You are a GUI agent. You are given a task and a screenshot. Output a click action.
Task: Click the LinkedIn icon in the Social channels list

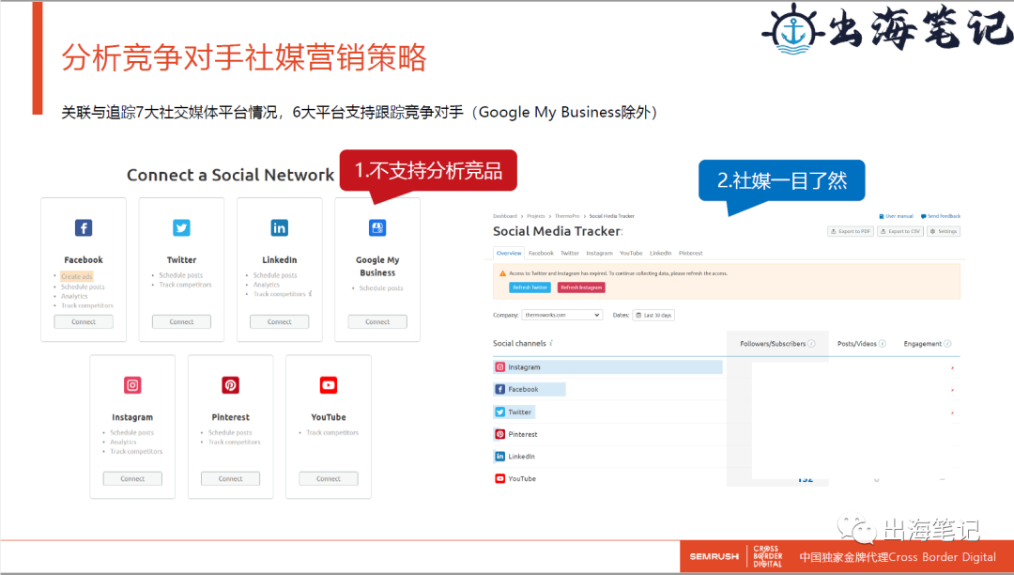(x=499, y=456)
